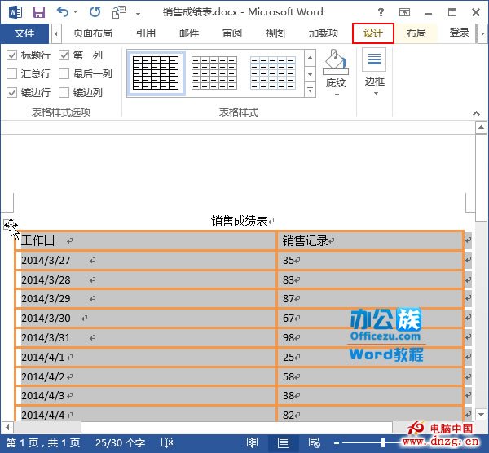Viewport: 489px width, 453px height.
Task: Open the 边框 borders dropdown arrow
Action: pyautogui.click(x=376, y=93)
